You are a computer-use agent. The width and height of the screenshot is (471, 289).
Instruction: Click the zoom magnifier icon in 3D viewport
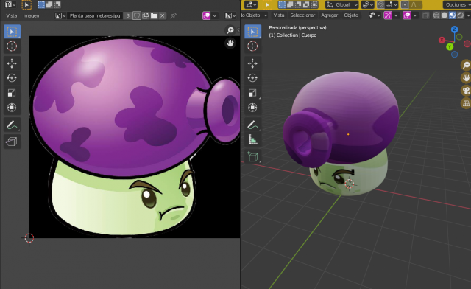tap(466, 65)
